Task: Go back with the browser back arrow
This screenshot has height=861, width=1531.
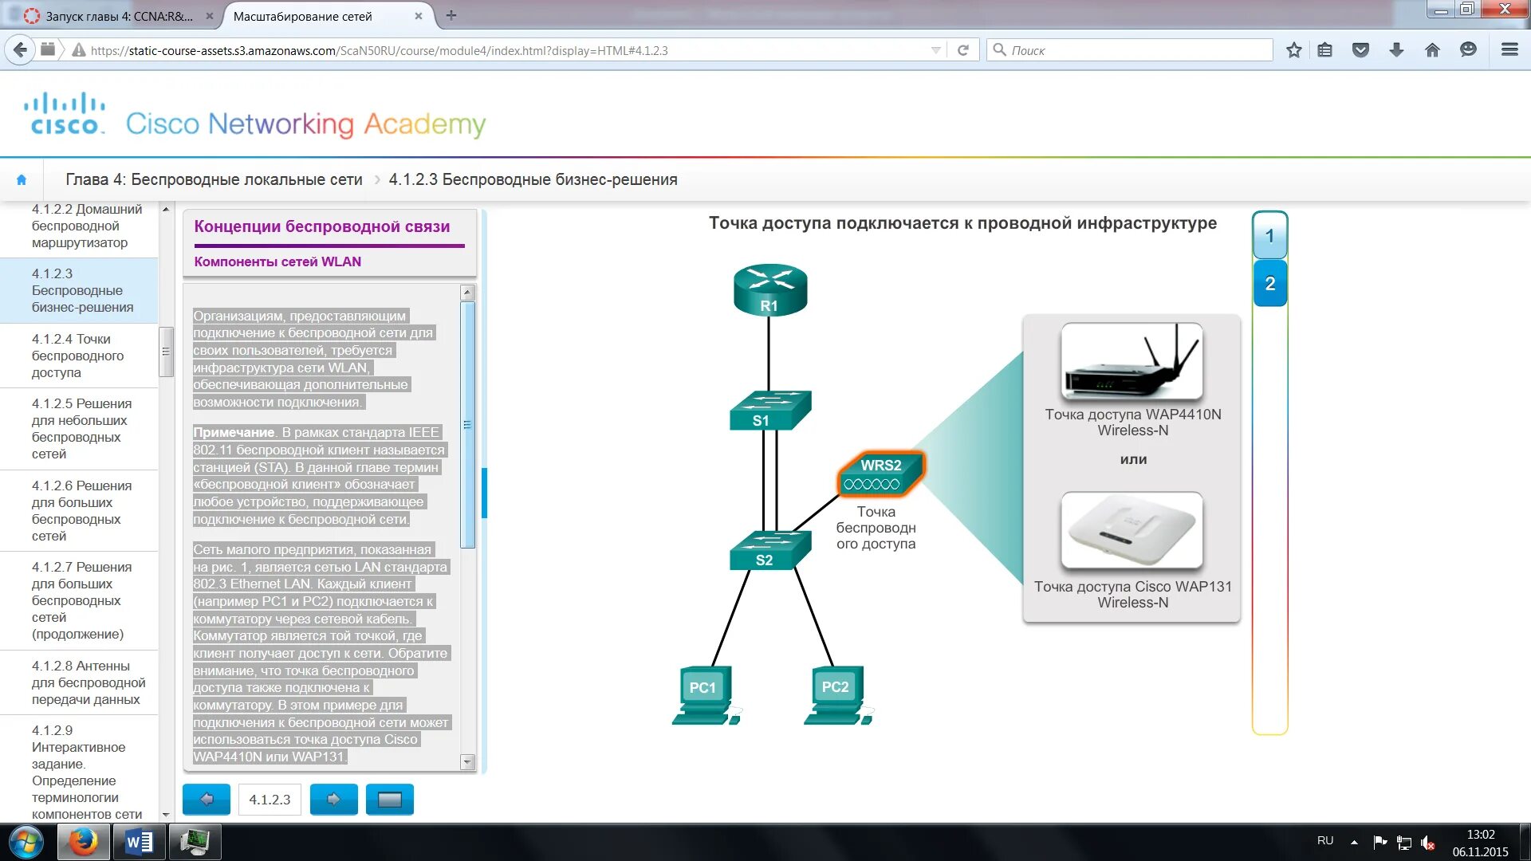Action: pyautogui.click(x=20, y=50)
